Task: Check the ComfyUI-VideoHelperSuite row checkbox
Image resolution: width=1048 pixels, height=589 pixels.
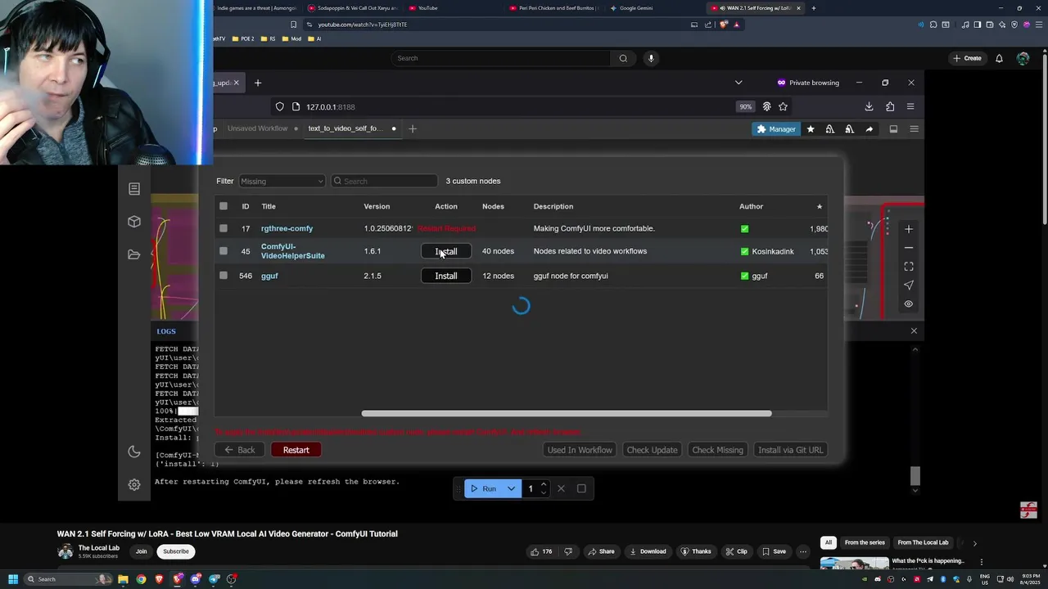Action: click(x=224, y=251)
